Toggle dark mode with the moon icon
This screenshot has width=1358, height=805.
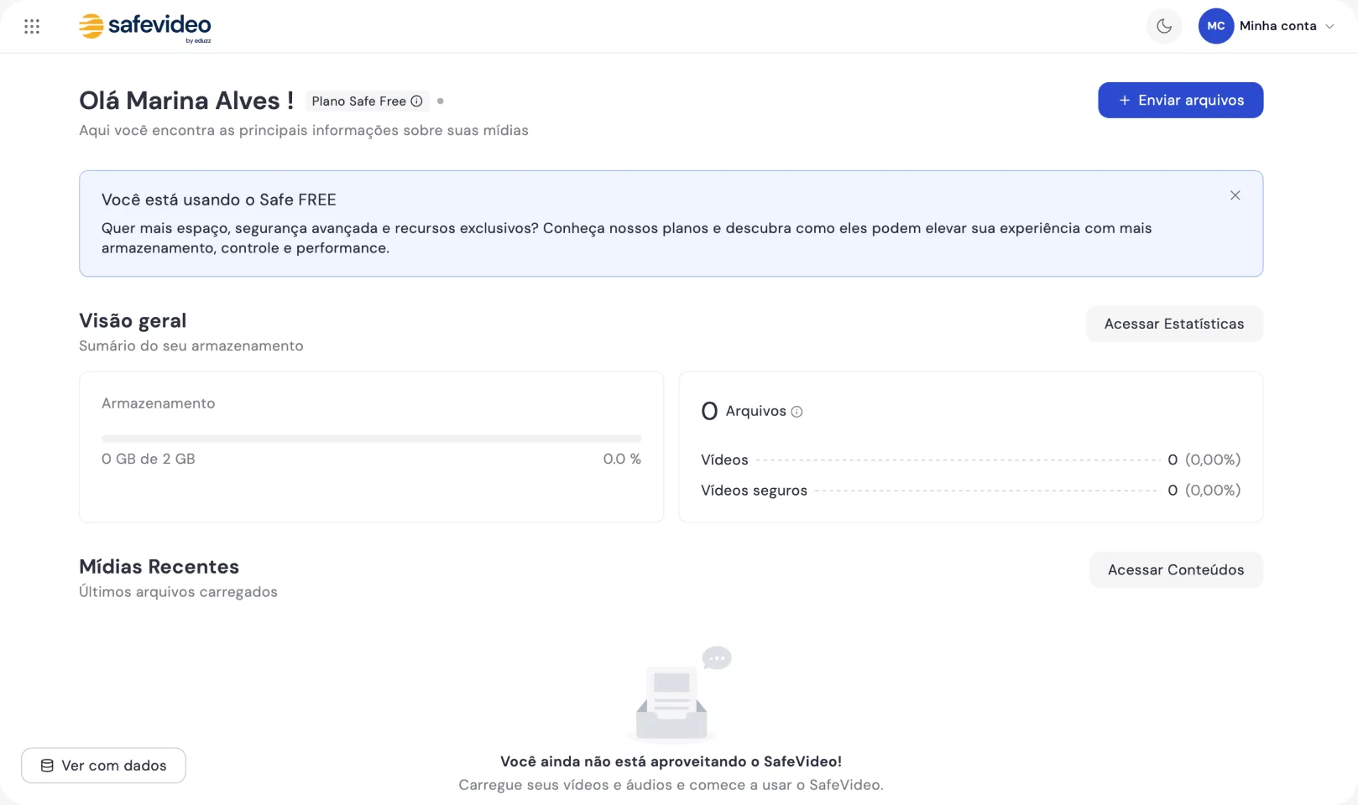click(1164, 26)
